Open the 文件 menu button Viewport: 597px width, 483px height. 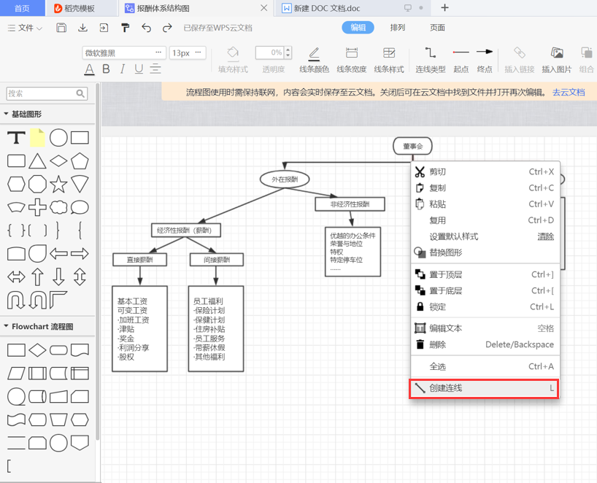pyautogui.click(x=25, y=28)
